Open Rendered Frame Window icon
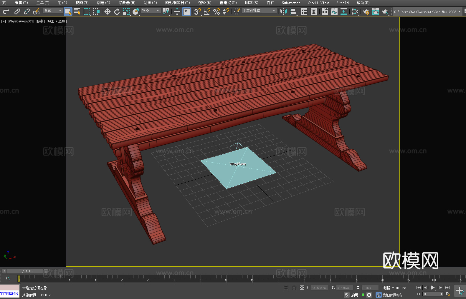Image resolution: width=466 pixels, height=299 pixels. pyautogui.click(x=376, y=11)
